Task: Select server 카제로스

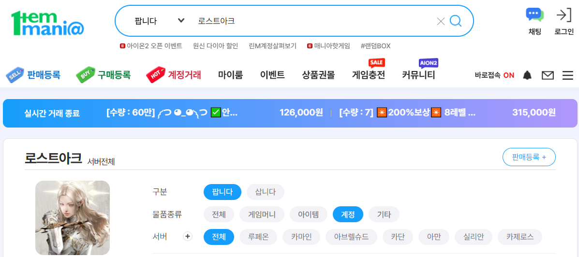Action: coord(520,237)
